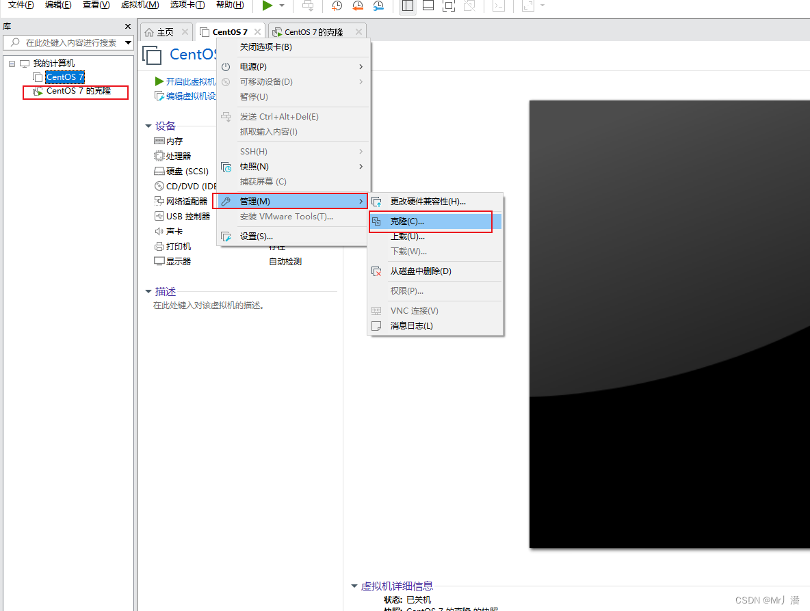The height and width of the screenshot is (611, 810).
Task: Click the revert to snapshot toolbar icon
Action: [358, 5]
